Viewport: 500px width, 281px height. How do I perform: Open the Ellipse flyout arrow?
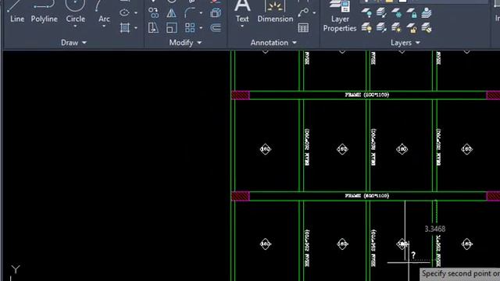coord(136,13)
